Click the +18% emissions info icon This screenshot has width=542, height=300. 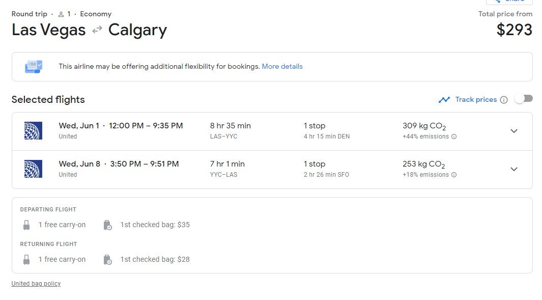coord(454,175)
